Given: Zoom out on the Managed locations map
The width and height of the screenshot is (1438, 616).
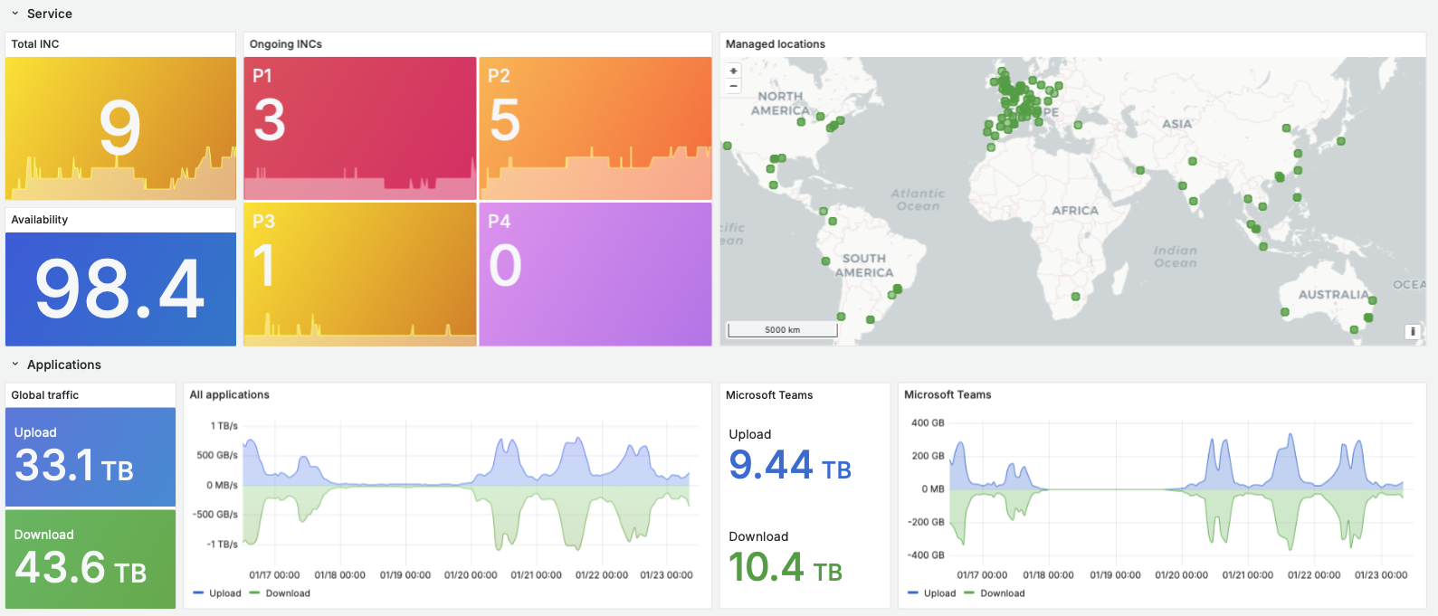Looking at the screenshot, I should (x=733, y=87).
